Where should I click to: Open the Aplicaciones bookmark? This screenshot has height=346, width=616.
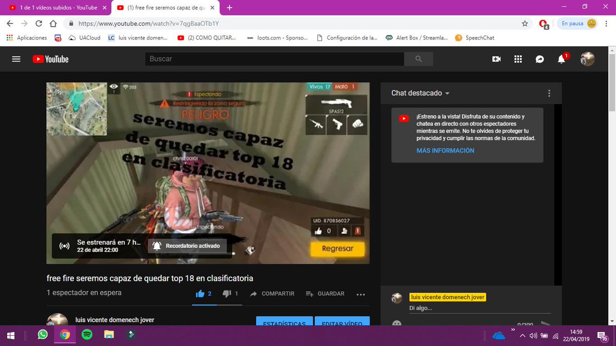[26, 38]
